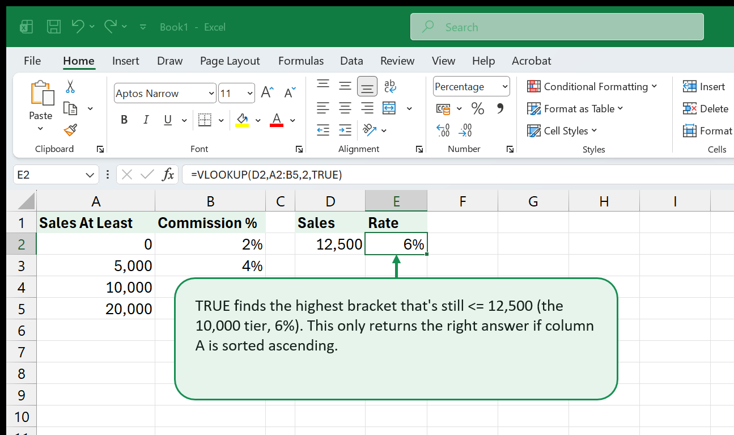This screenshot has height=435, width=734.
Task: Apply red Font Color
Action: tap(277, 120)
